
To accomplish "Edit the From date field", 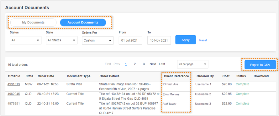I will coord(130,40).
